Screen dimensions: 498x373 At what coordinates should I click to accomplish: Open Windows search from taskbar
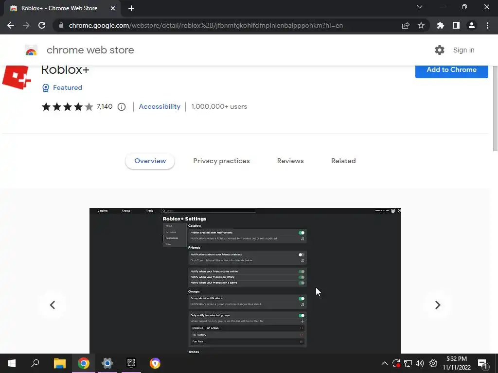pyautogui.click(x=35, y=363)
